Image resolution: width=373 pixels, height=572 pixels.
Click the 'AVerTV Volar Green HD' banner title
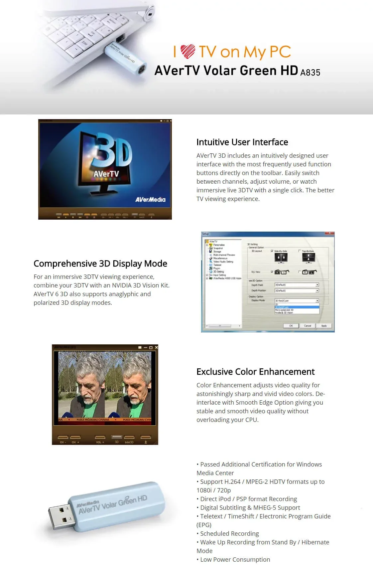(226, 71)
